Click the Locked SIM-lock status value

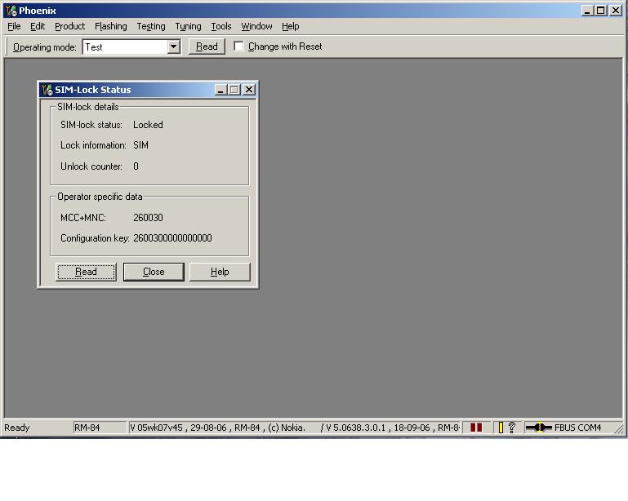[x=148, y=125]
